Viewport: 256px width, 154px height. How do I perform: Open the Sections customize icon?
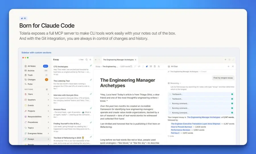47,90
